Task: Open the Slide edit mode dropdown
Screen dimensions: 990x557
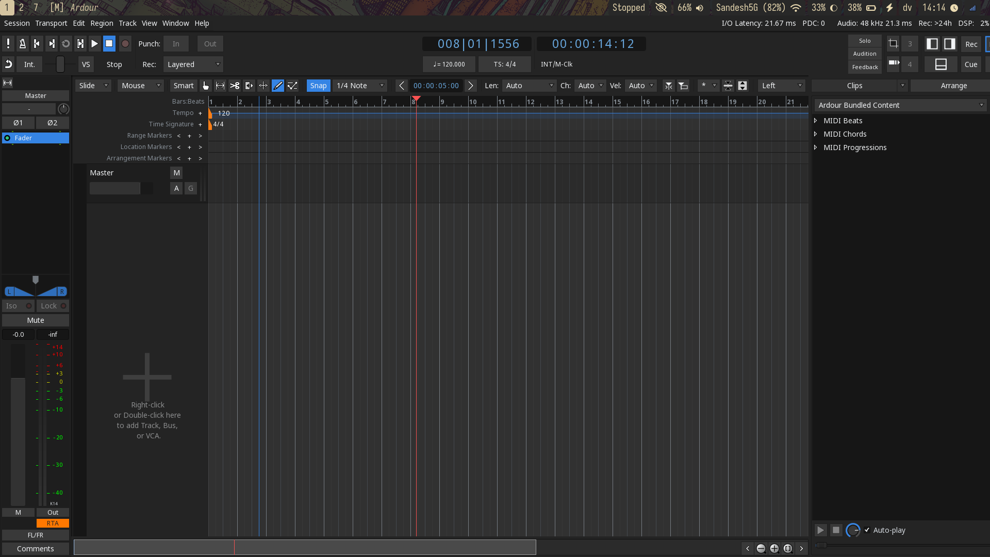Action: [x=93, y=86]
